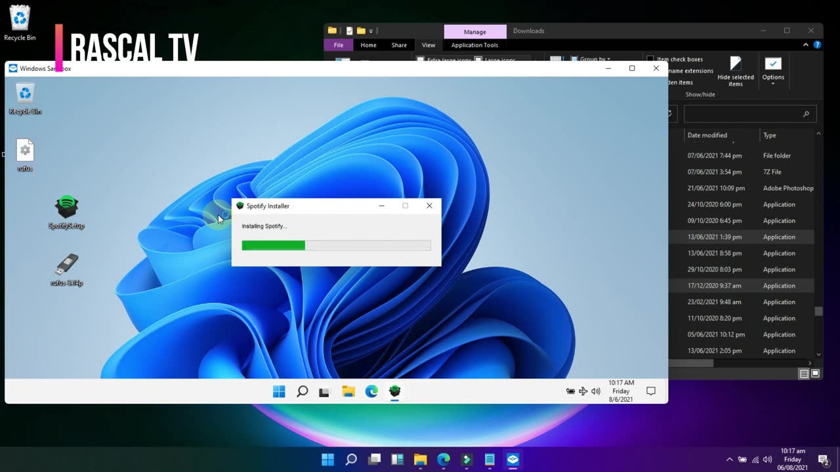840x472 pixels.
Task: Select the row dated 13/06/2021 1:39 pm
Action: tap(742, 237)
